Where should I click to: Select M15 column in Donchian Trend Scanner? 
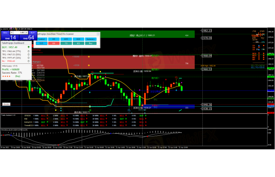[66, 39]
